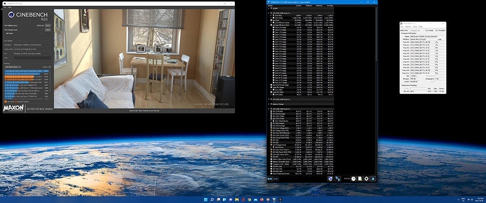Screen dimensions: 486x203
Task: Open the Core Temp File menu
Action: click(402, 27)
